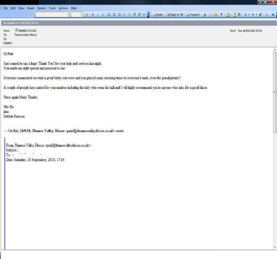Open the Actions menu
Viewport: 277px width, 259px height.
63,8
